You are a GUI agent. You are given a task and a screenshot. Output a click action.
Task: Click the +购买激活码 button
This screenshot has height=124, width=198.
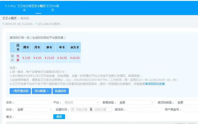coord(20,91)
